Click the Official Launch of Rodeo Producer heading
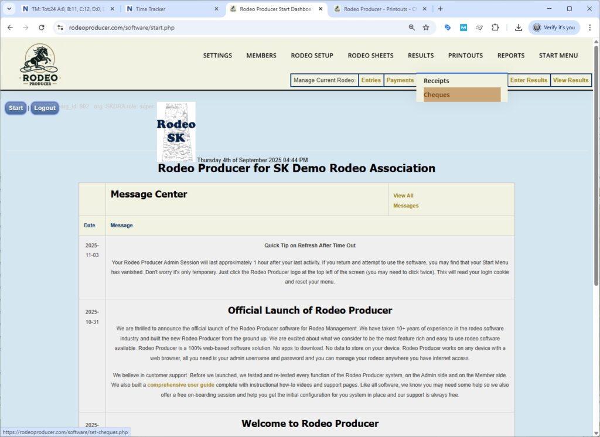600x437 pixels. point(310,310)
